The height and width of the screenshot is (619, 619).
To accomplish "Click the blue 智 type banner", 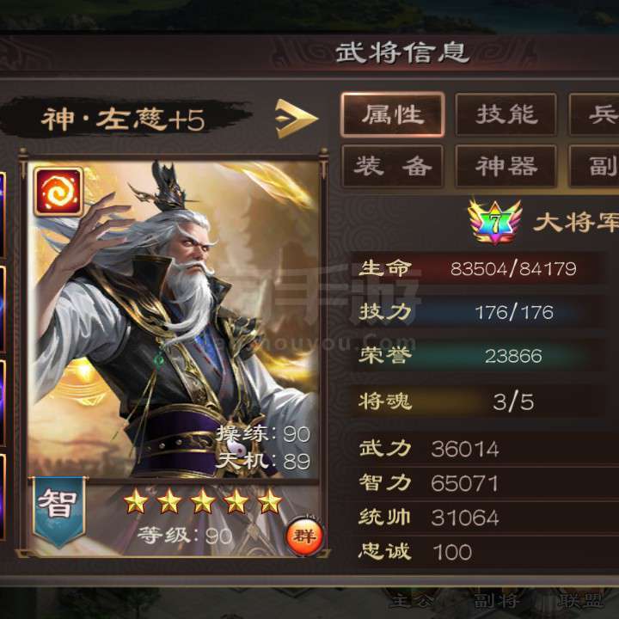I will pos(59,512).
